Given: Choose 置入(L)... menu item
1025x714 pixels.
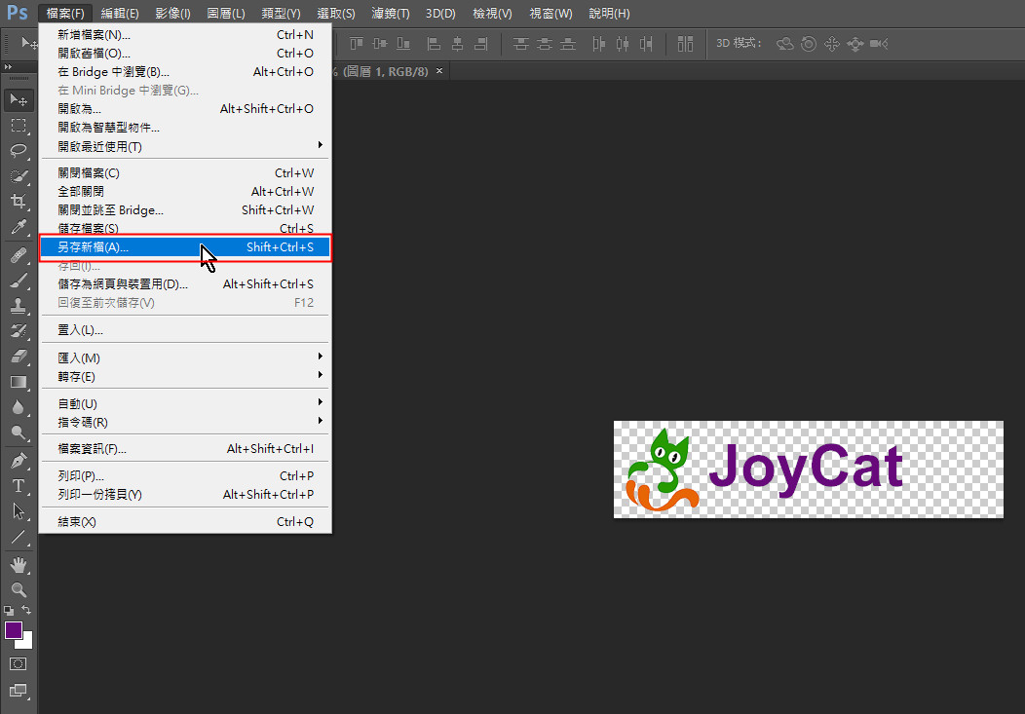Looking at the screenshot, I should click(185, 330).
